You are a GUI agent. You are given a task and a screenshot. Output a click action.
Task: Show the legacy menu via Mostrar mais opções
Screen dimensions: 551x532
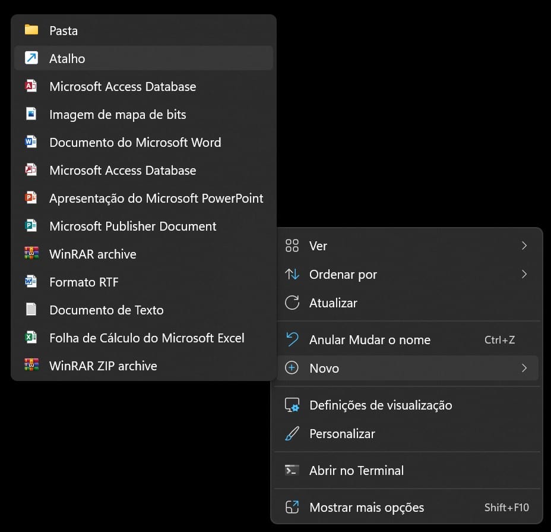(366, 508)
